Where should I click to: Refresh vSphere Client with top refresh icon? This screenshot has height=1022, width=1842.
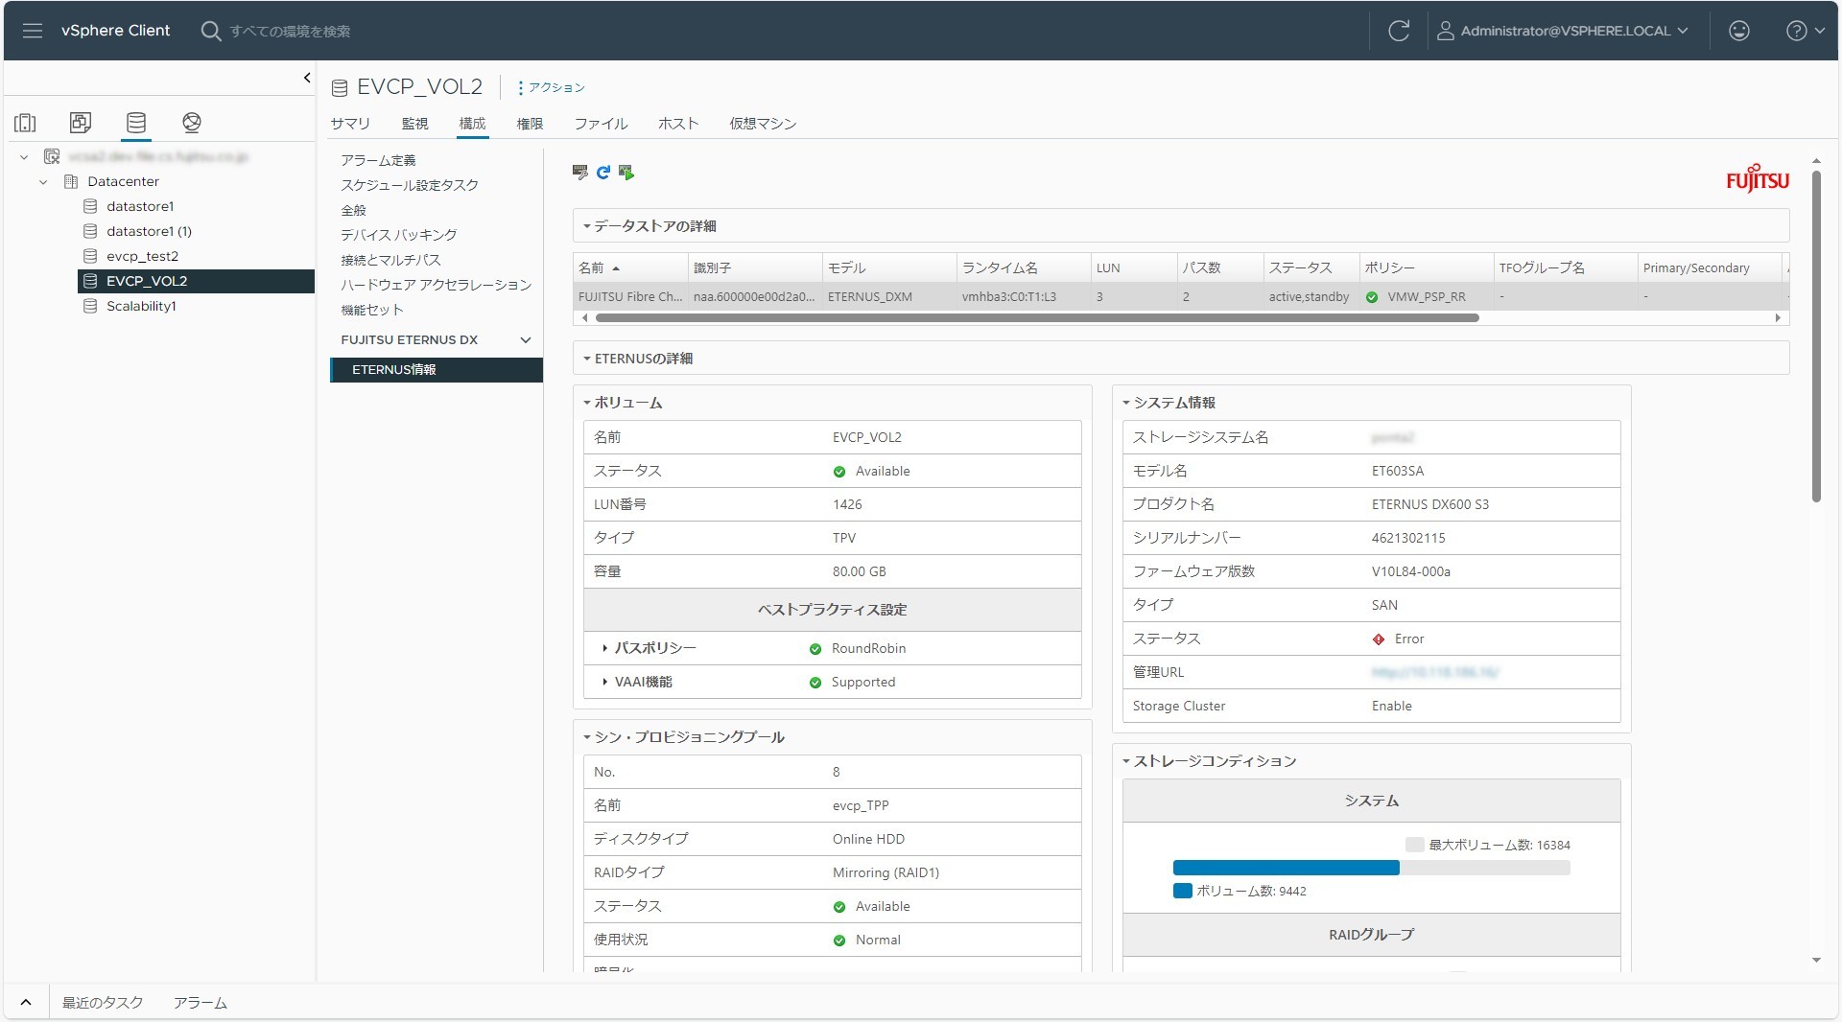1399,31
